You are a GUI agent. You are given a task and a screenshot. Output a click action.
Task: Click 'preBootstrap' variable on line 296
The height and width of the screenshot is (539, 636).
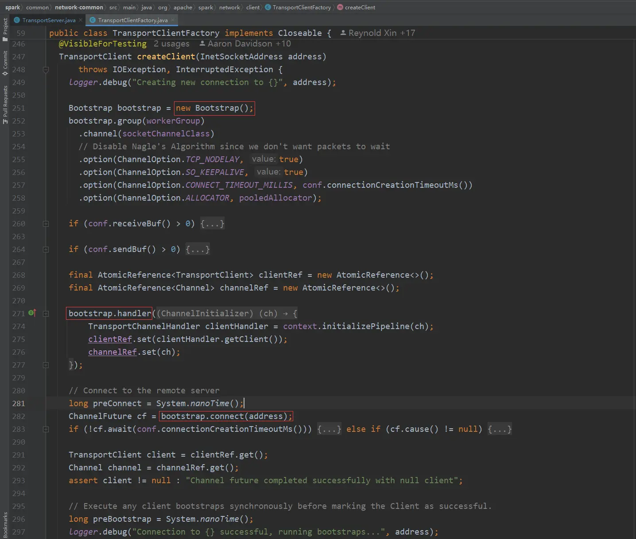click(122, 519)
